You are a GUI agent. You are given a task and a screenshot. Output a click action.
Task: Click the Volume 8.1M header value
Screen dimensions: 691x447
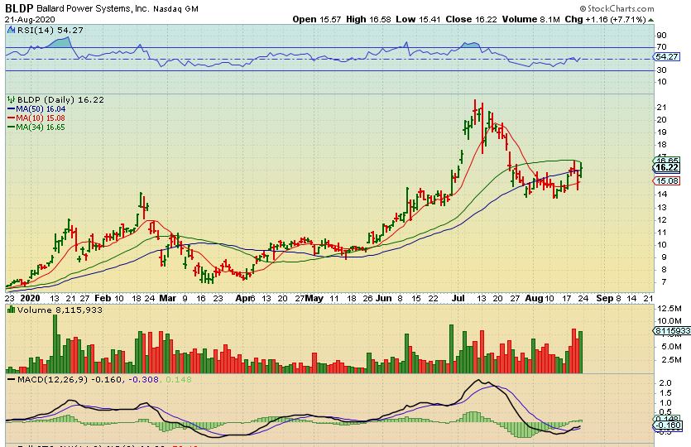click(530, 19)
